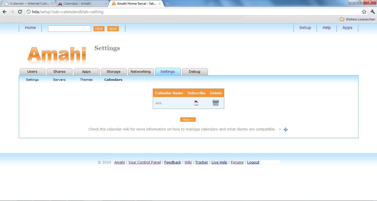Bookmark page using the star icon

coord(364,12)
